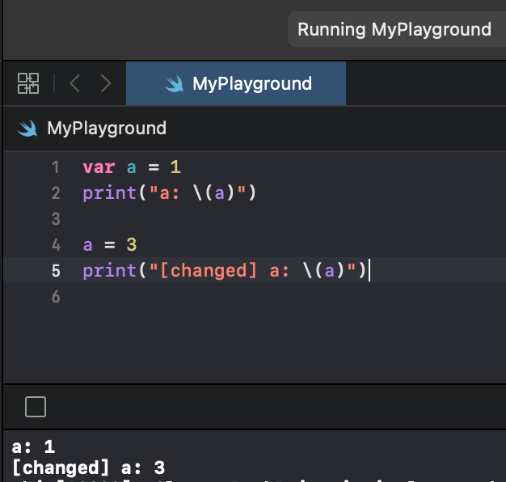Click line number 5 in the gutter
The image size is (506, 482).
coord(56,271)
